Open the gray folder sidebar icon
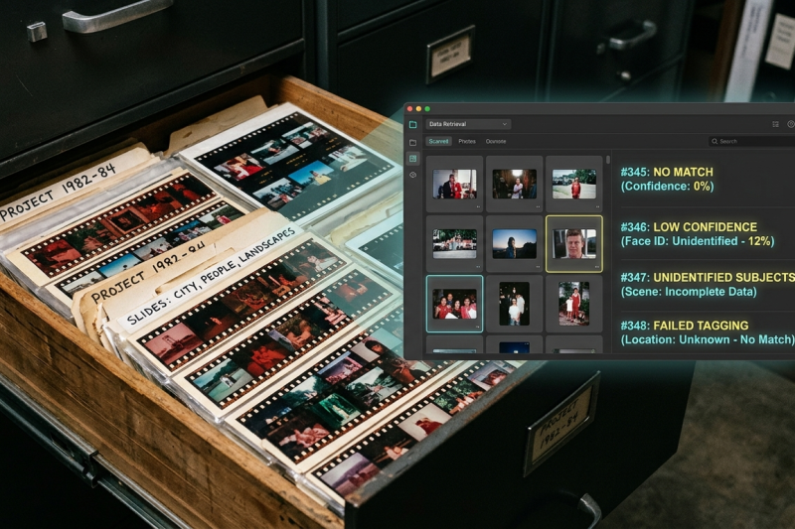Viewport: 795px width, 529px height. (412, 142)
